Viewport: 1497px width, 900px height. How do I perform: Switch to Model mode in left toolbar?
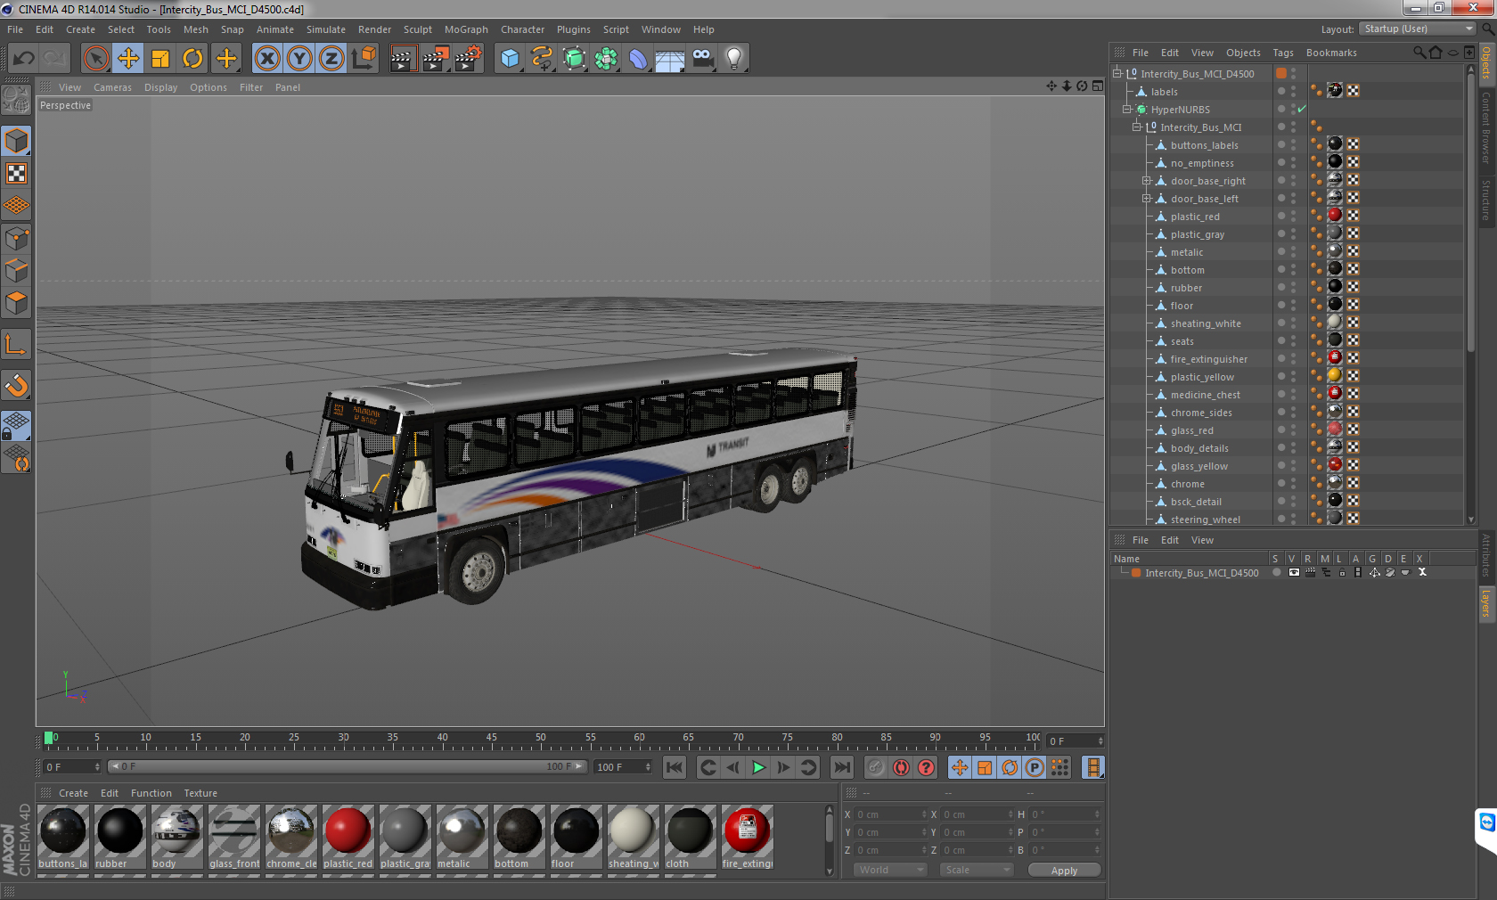click(x=17, y=142)
